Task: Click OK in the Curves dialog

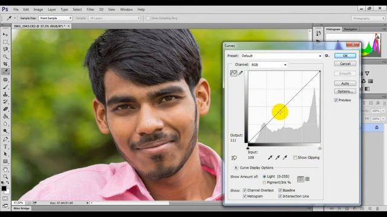Action: click(345, 56)
